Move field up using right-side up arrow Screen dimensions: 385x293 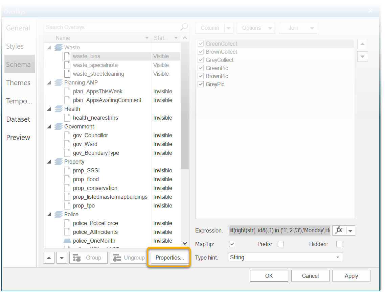pyautogui.click(x=362, y=44)
